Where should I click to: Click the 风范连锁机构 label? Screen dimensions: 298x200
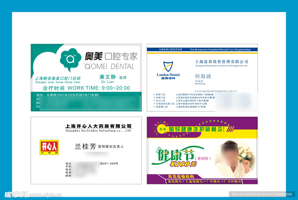181,176
